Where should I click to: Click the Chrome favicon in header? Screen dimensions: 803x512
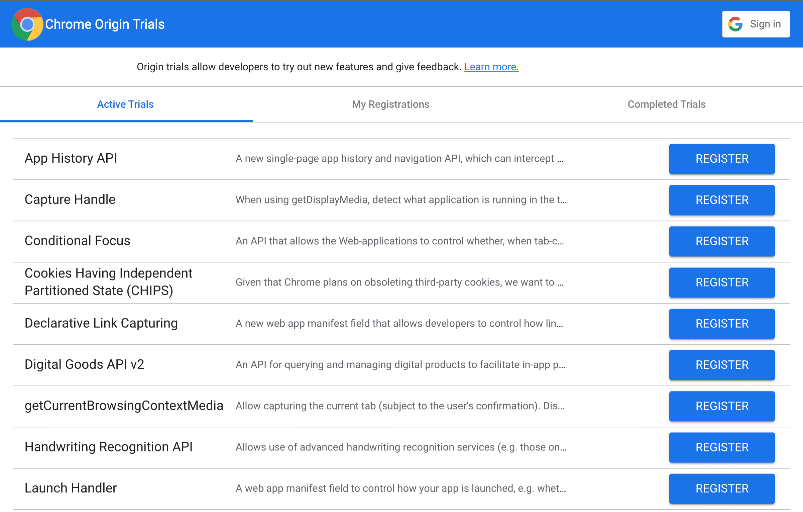pos(26,23)
